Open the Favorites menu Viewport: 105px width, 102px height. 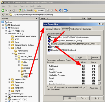click(24, 6)
